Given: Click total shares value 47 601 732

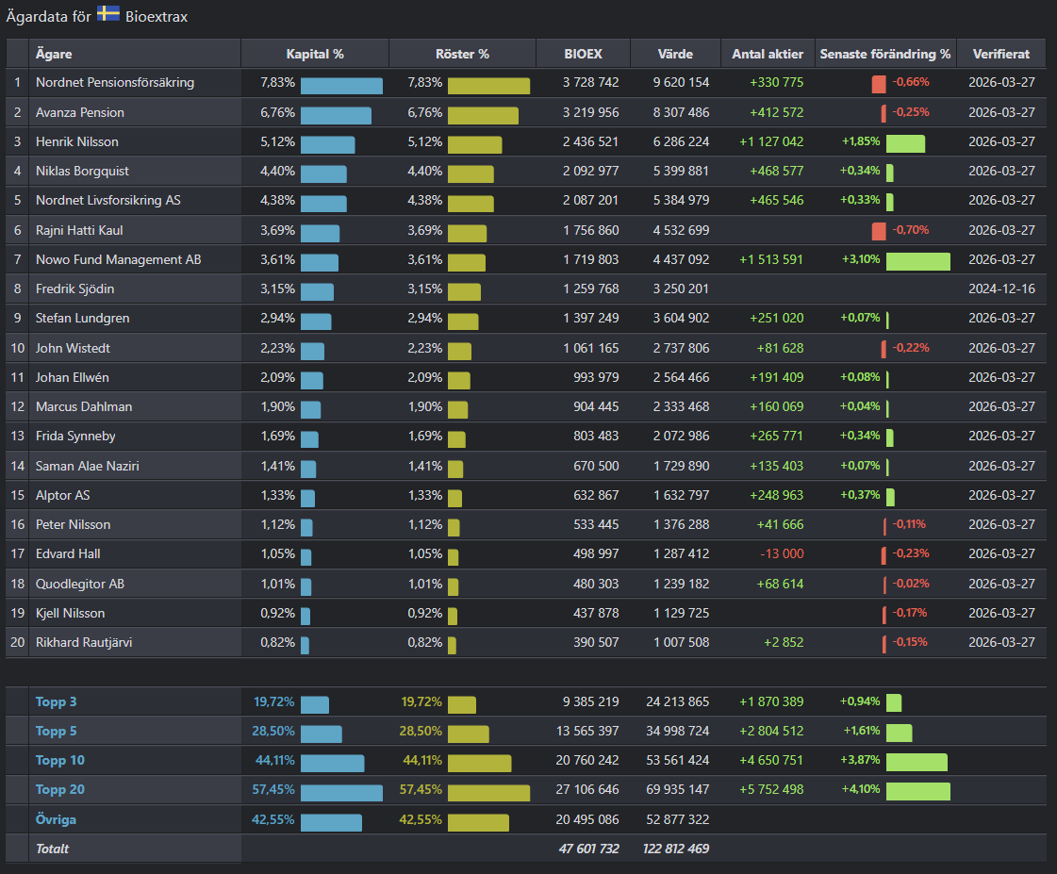Looking at the screenshot, I should coord(588,849).
